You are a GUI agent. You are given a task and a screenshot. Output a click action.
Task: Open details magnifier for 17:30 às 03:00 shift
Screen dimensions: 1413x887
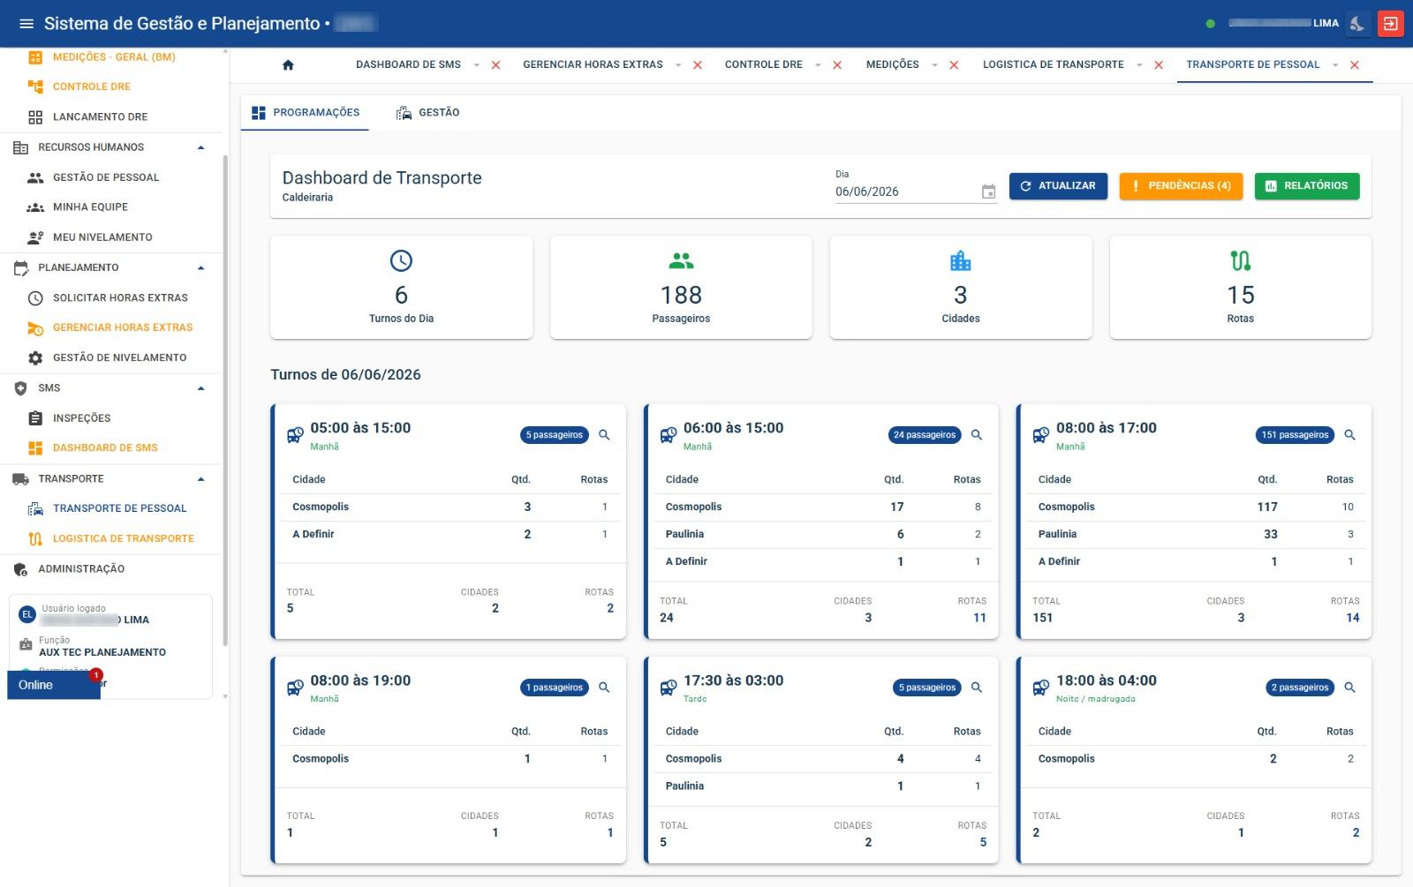pos(977,688)
